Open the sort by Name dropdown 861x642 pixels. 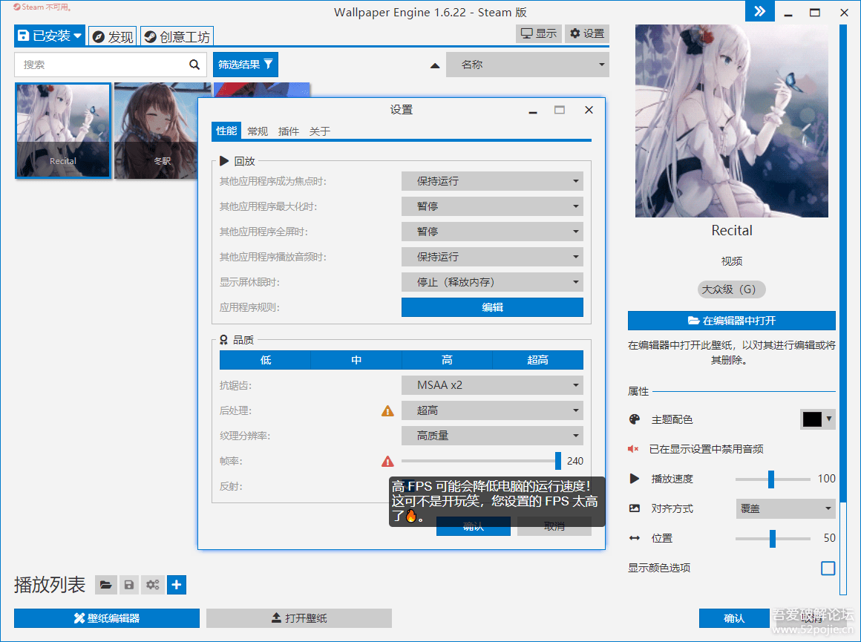[x=528, y=65]
